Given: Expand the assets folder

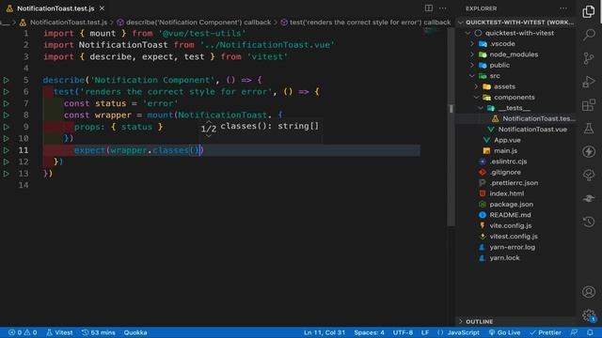Looking at the screenshot, I should click(515, 86).
